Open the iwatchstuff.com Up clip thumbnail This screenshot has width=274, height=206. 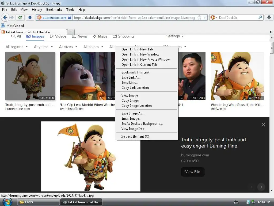point(87,76)
